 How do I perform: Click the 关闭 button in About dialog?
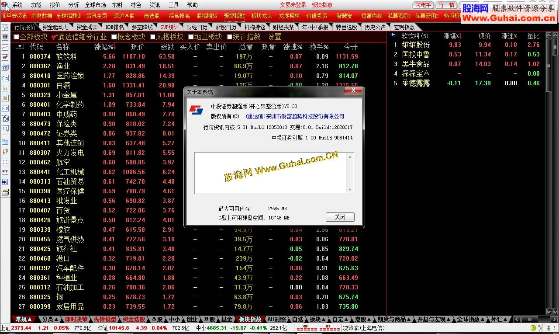click(x=340, y=217)
